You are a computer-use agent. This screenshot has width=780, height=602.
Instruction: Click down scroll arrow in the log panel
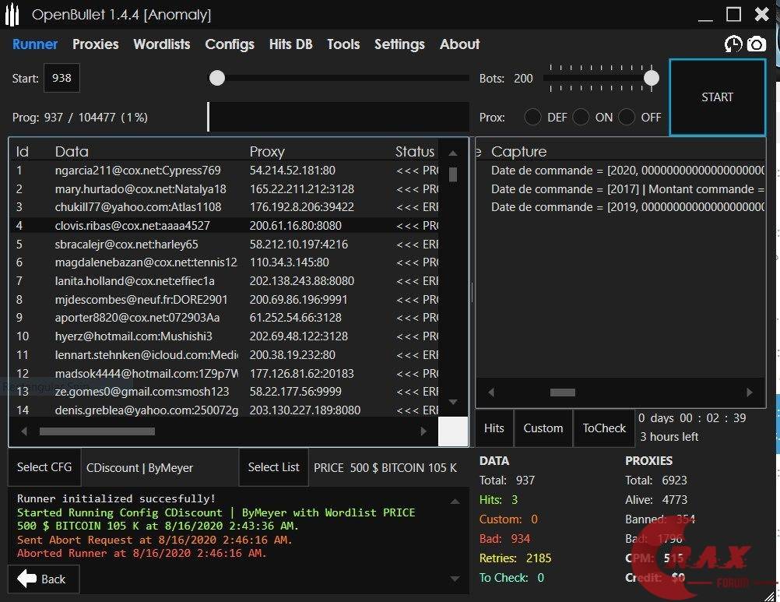point(455,579)
